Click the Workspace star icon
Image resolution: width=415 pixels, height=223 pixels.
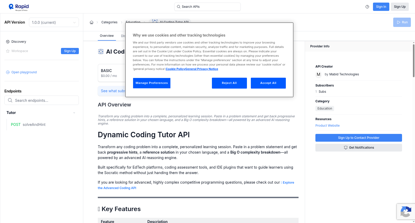pyautogui.click(x=8, y=51)
